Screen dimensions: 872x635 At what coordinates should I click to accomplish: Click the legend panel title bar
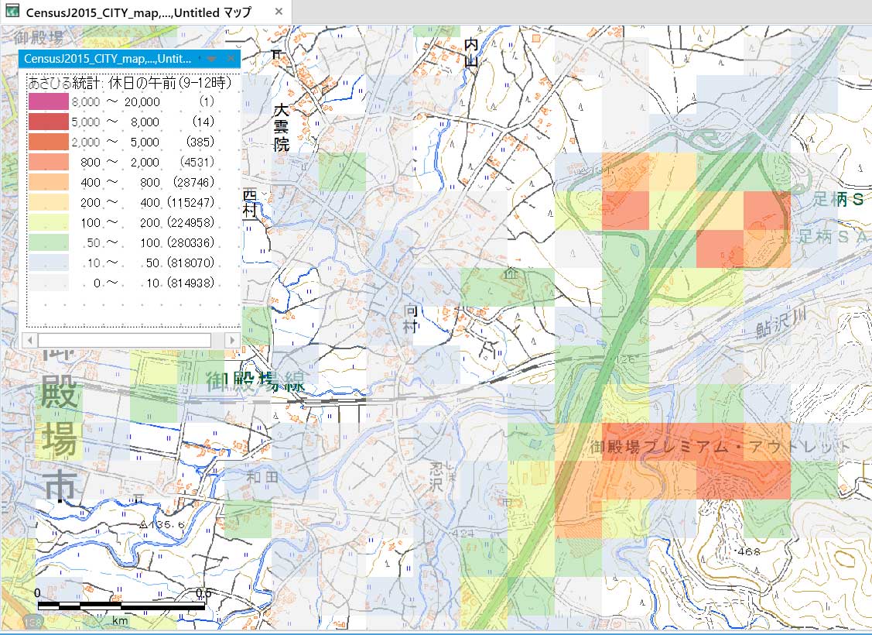[108, 60]
